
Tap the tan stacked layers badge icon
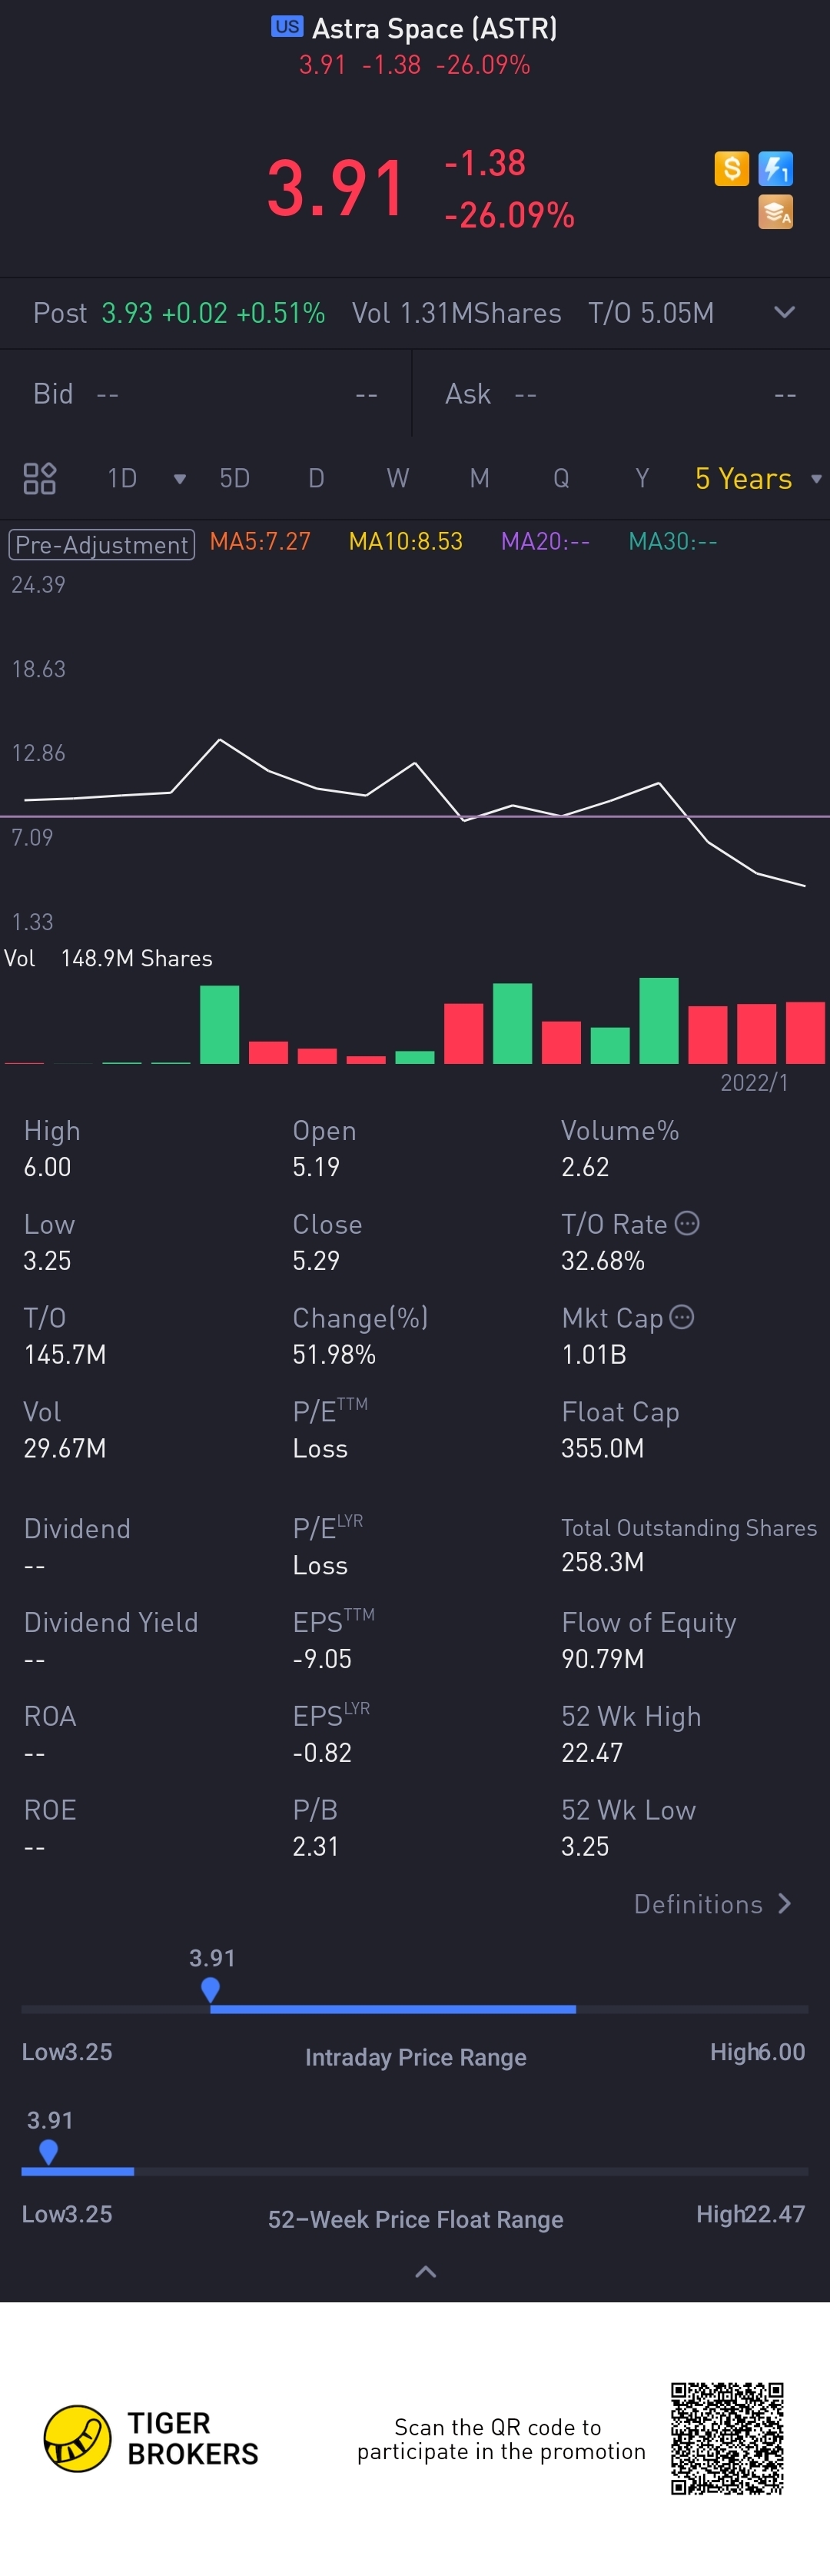[x=775, y=212]
